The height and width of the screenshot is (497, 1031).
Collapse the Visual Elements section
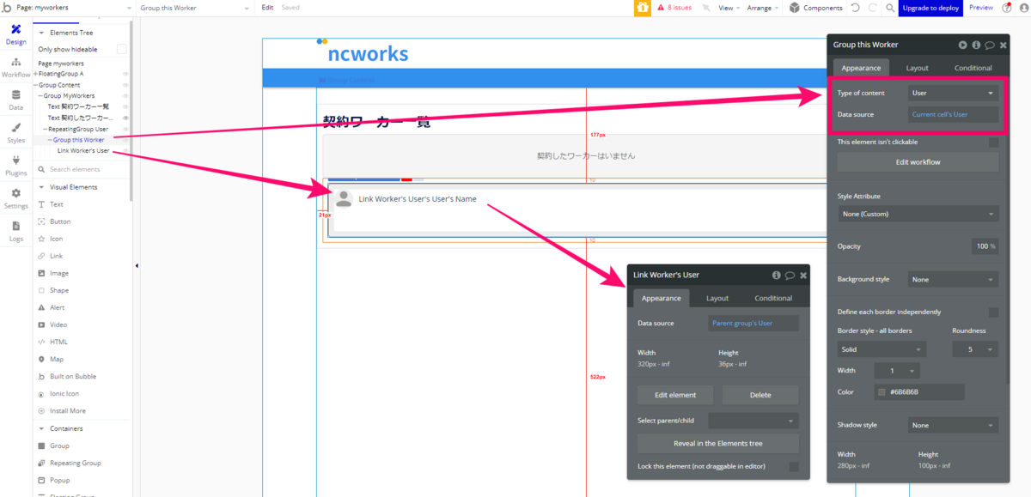41,187
